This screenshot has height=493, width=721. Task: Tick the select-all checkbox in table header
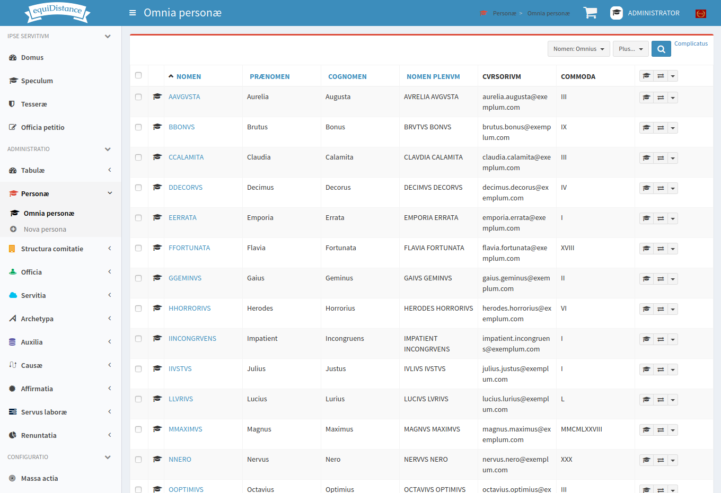[x=138, y=75]
